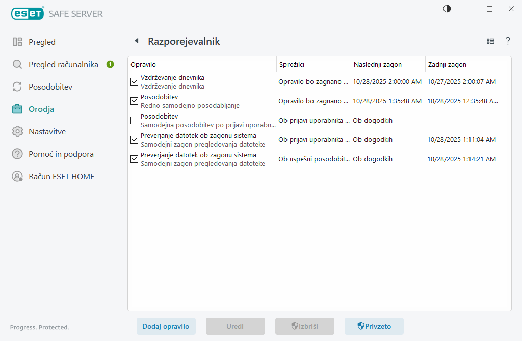Click the Privzeto button
The image size is (522, 341).
click(x=374, y=326)
